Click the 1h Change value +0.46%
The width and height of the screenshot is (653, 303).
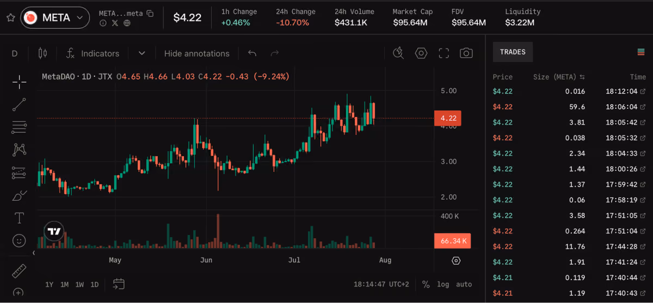(236, 22)
